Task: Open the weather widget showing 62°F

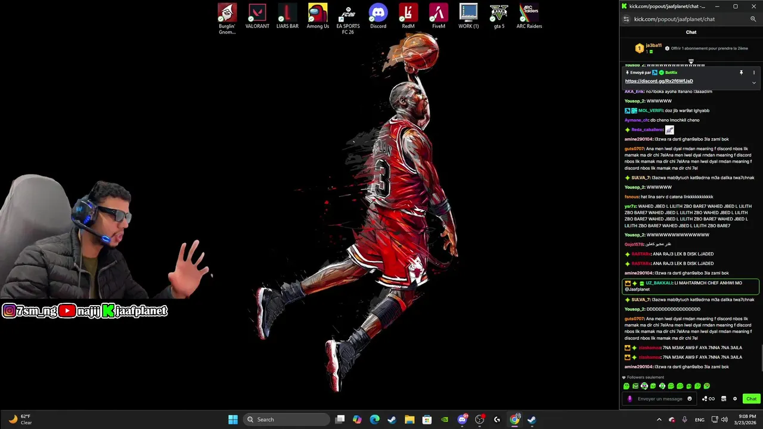Action: pyautogui.click(x=20, y=419)
